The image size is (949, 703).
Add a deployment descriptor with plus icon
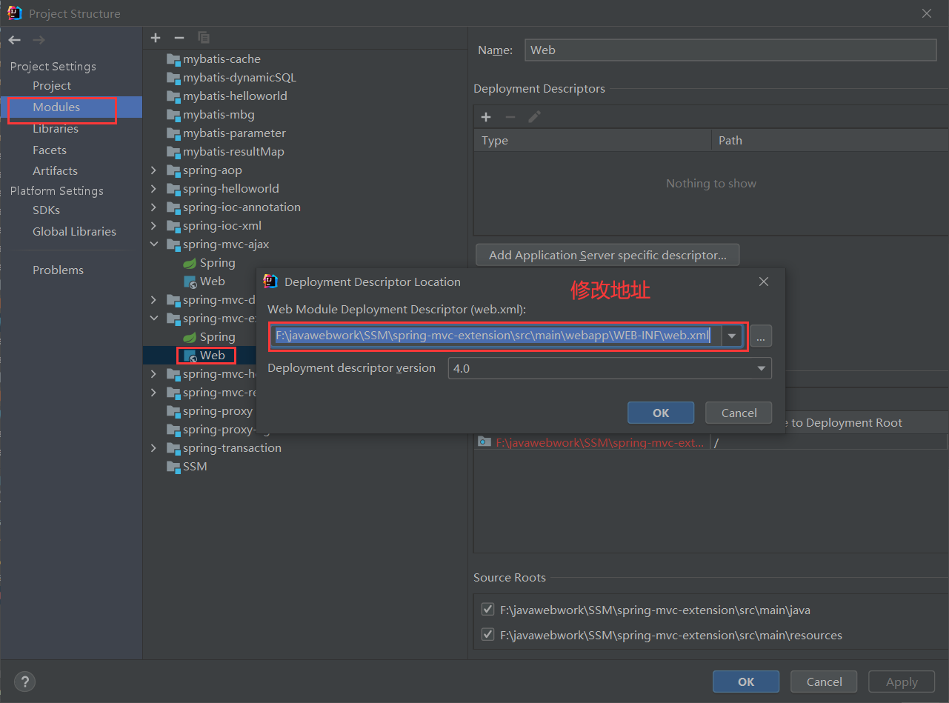point(486,117)
